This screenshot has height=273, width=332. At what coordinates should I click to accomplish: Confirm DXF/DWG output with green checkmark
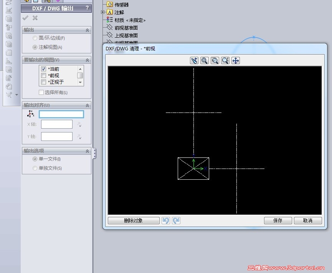click(x=25, y=18)
